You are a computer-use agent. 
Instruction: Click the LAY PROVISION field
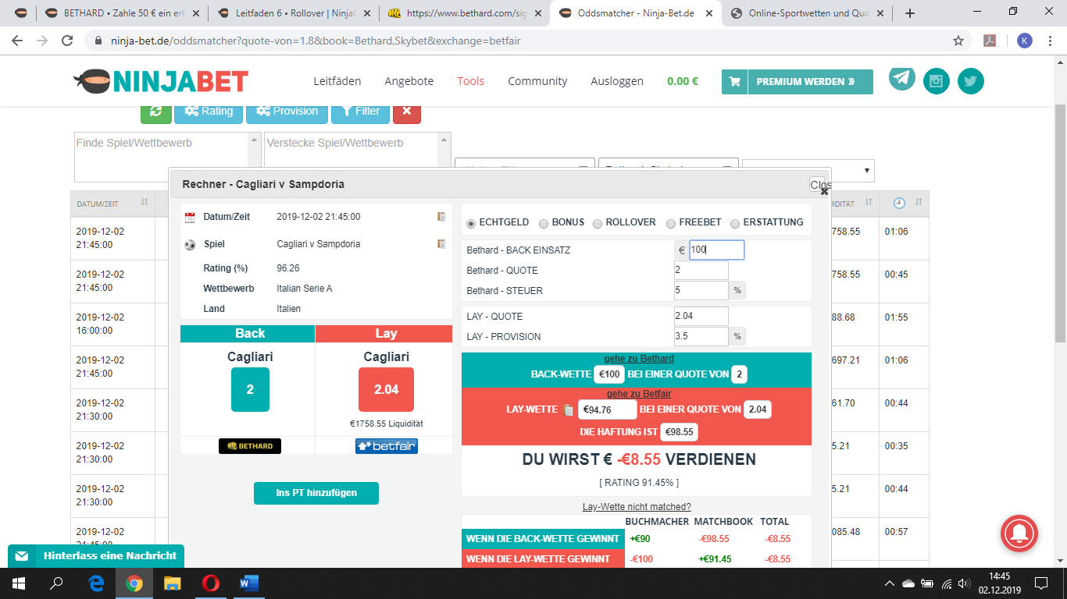pyautogui.click(x=701, y=337)
